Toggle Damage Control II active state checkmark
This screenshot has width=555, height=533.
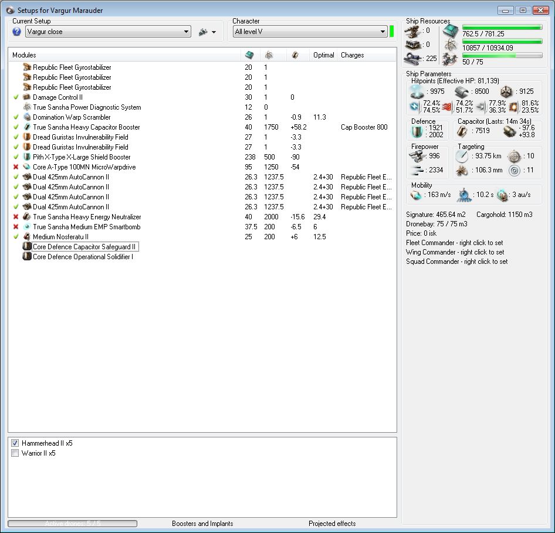tap(16, 97)
